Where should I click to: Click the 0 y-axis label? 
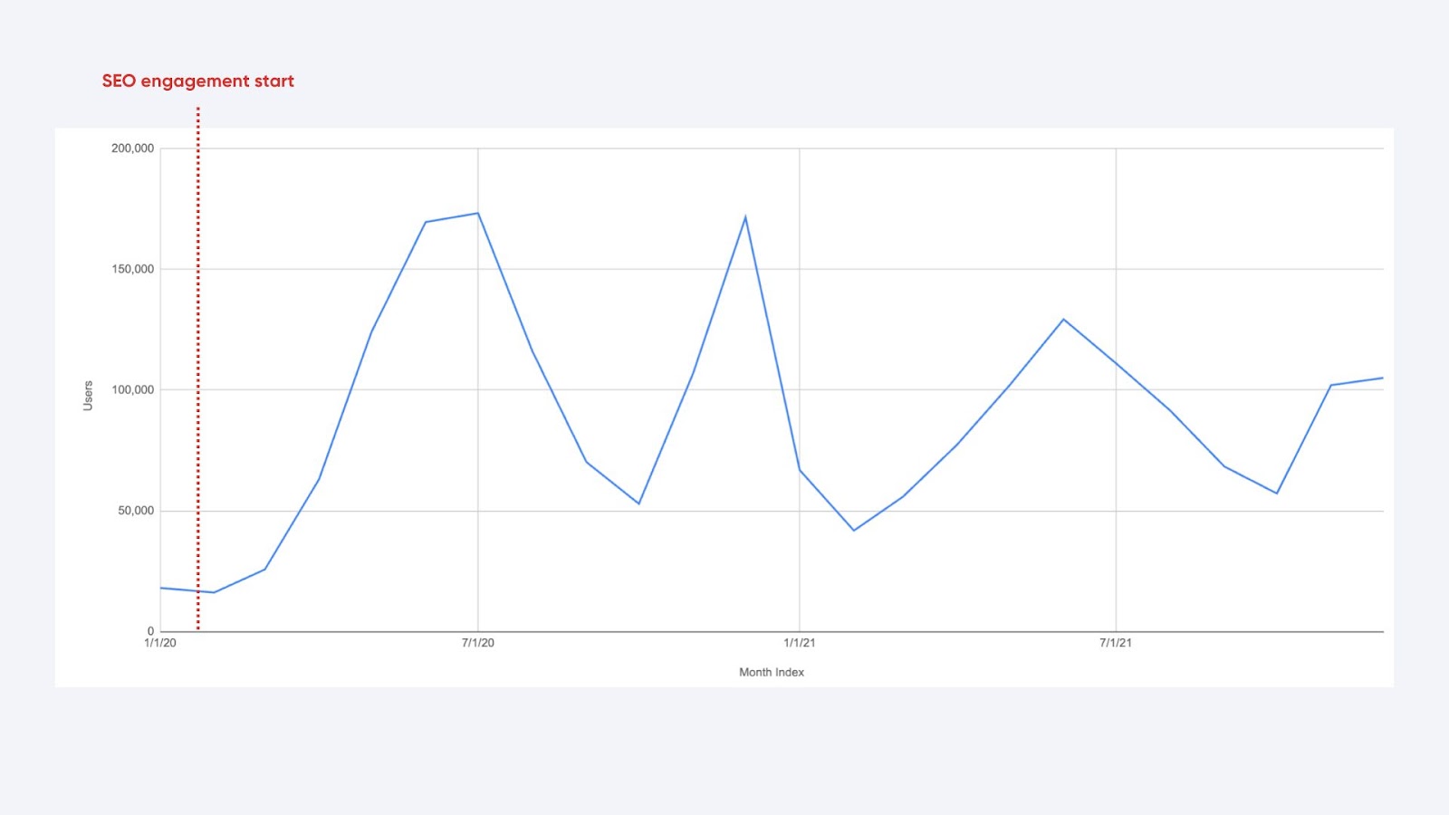pos(151,631)
